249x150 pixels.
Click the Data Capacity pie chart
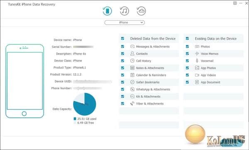[85, 104]
